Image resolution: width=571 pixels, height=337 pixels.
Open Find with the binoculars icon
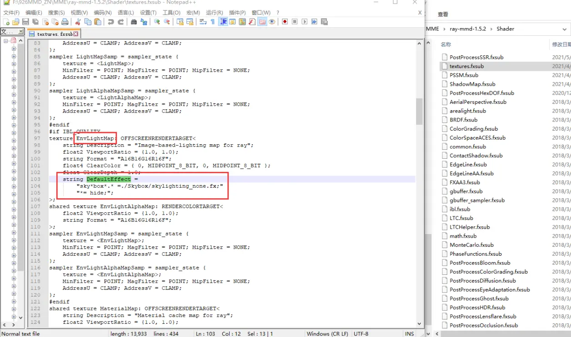pos(134,22)
